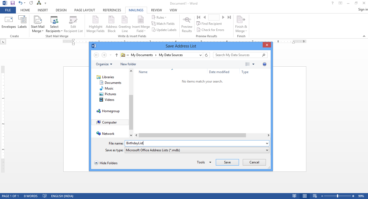This screenshot has width=368, height=199.
Task: Open the FILE tab
Action: (x=8, y=10)
